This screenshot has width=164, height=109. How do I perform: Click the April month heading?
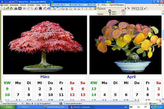click(131, 77)
